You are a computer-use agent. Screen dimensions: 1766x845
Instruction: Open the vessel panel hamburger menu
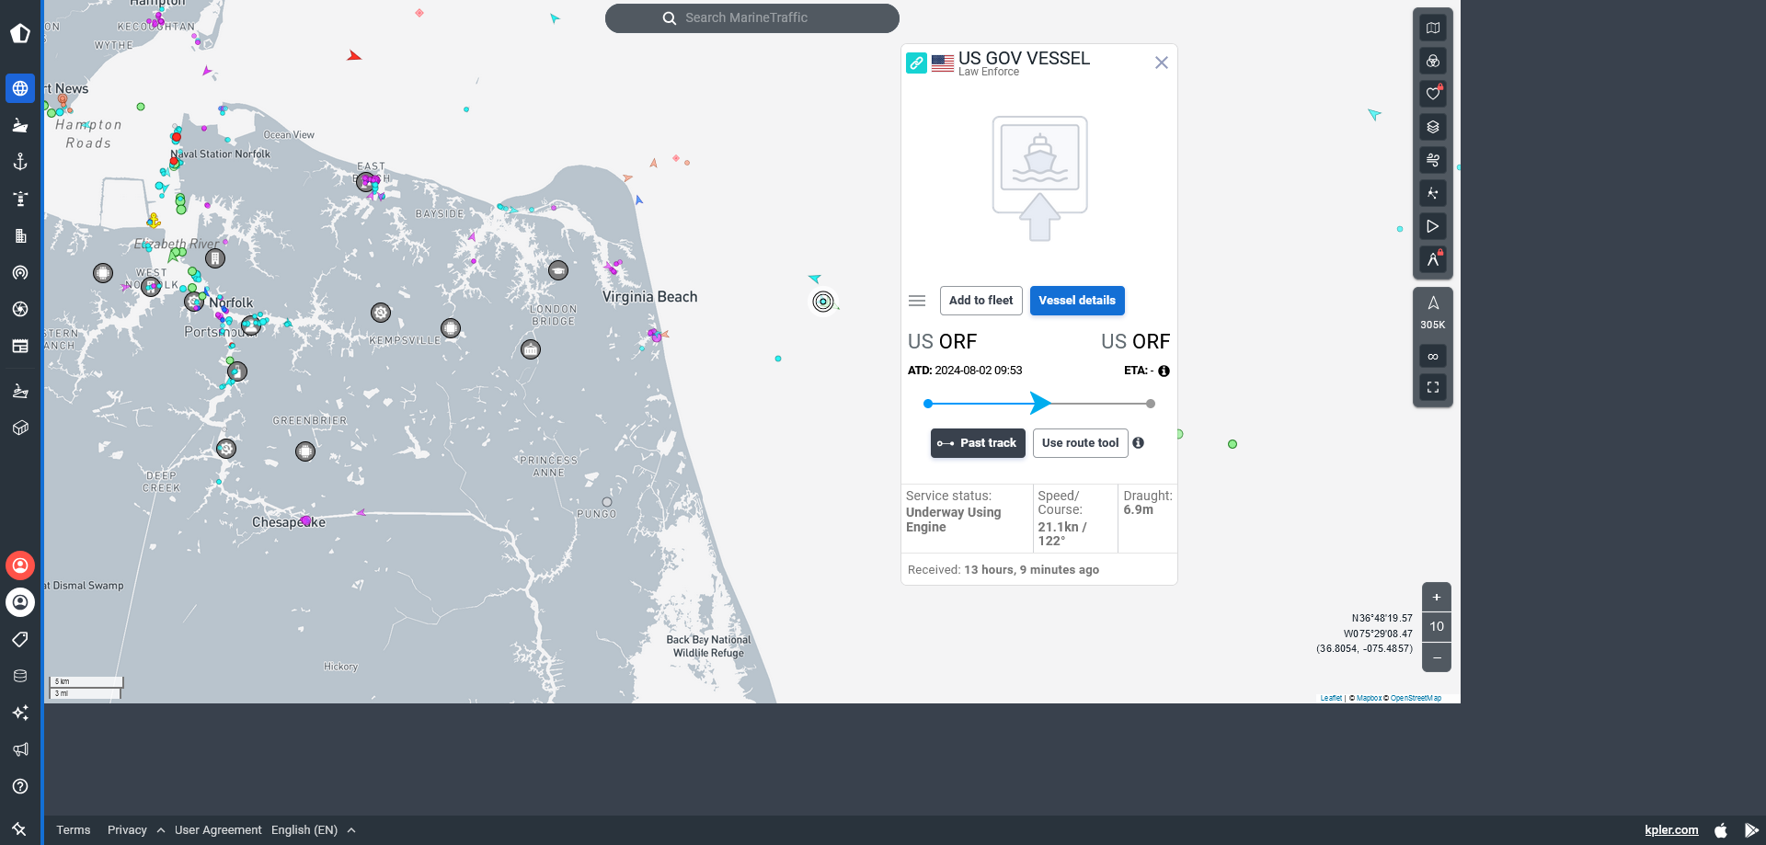[x=917, y=301]
